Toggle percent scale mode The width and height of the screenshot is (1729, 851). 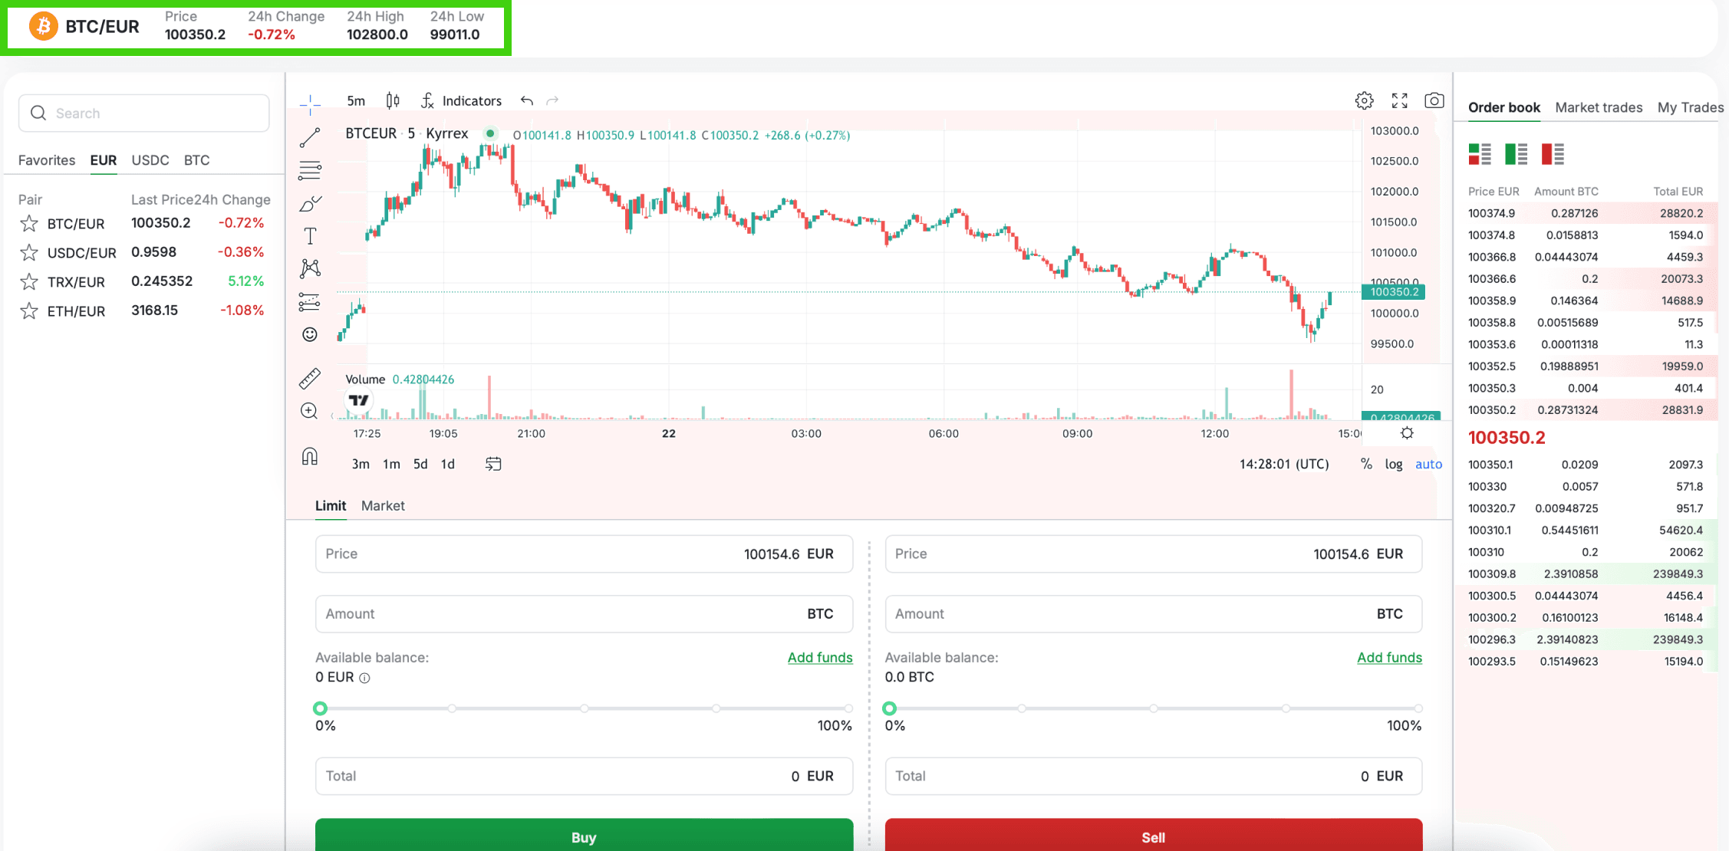[1366, 464]
